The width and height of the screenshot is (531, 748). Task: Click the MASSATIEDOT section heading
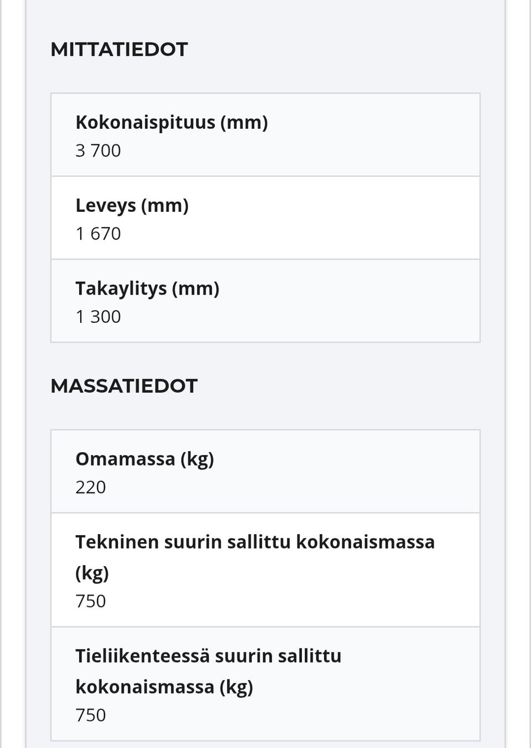coord(124,386)
